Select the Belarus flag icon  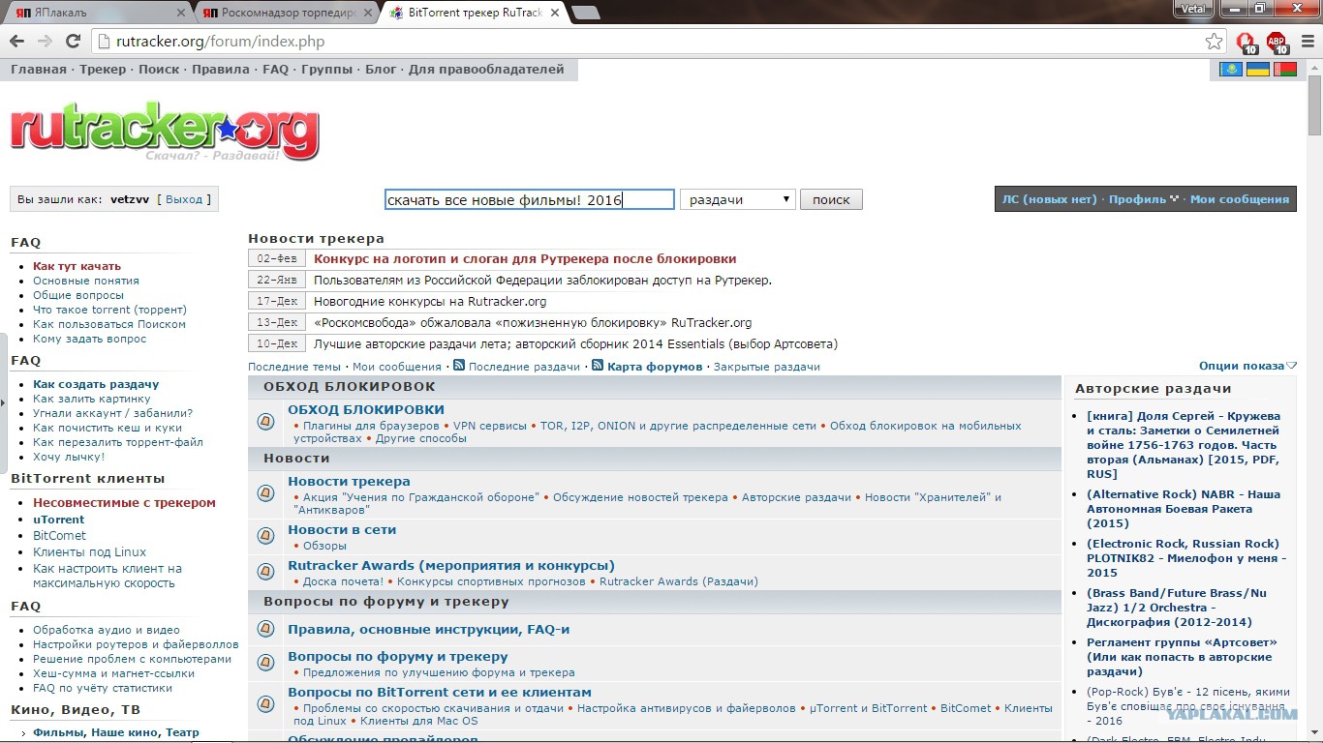[x=1285, y=70]
